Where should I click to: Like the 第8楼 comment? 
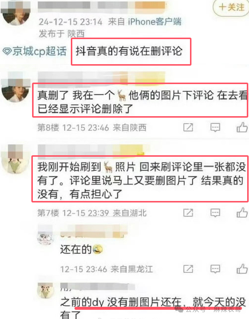[x=242, y=128]
